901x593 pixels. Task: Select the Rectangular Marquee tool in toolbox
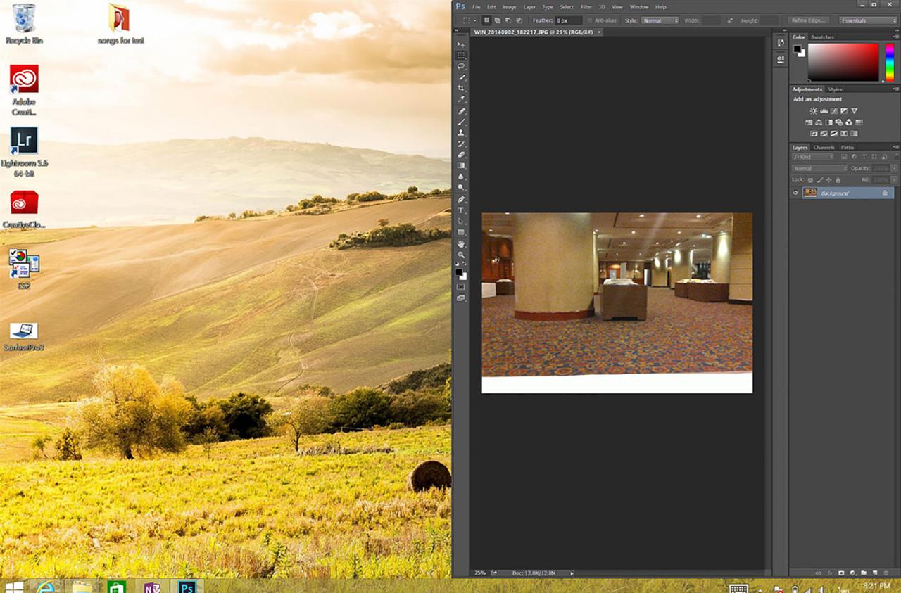pos(461,55)
